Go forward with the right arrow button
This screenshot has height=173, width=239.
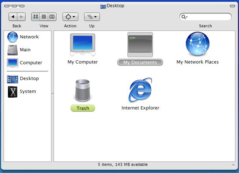click(x=21, y=17)
